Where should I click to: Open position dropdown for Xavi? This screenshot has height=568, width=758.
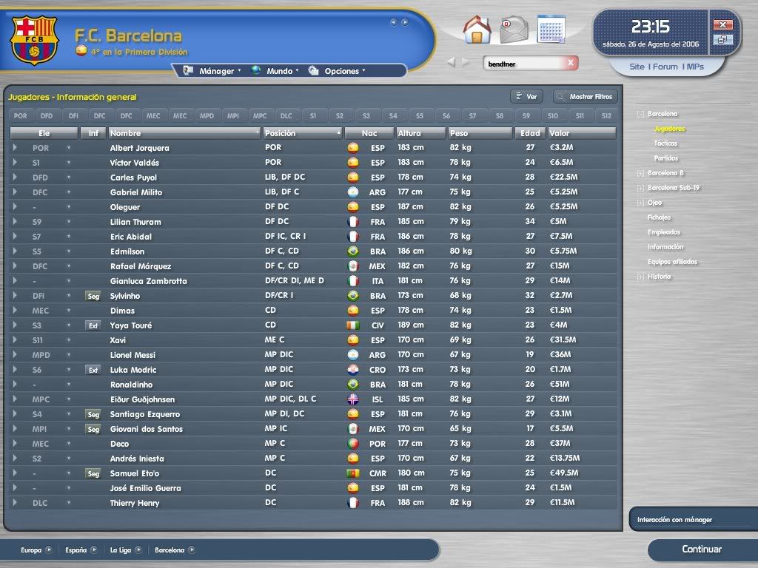[x=69, y=340]
